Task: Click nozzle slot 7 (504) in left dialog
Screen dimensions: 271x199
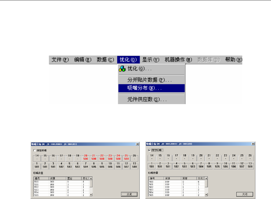Action: 86,166
